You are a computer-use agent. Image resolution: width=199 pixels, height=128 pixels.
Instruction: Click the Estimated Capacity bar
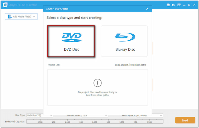95,121
